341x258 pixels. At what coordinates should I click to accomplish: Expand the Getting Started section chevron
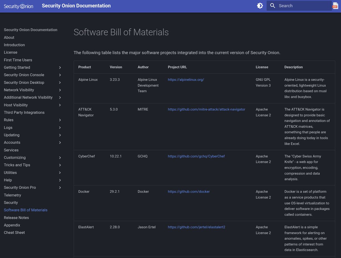(x=60, y=68)
